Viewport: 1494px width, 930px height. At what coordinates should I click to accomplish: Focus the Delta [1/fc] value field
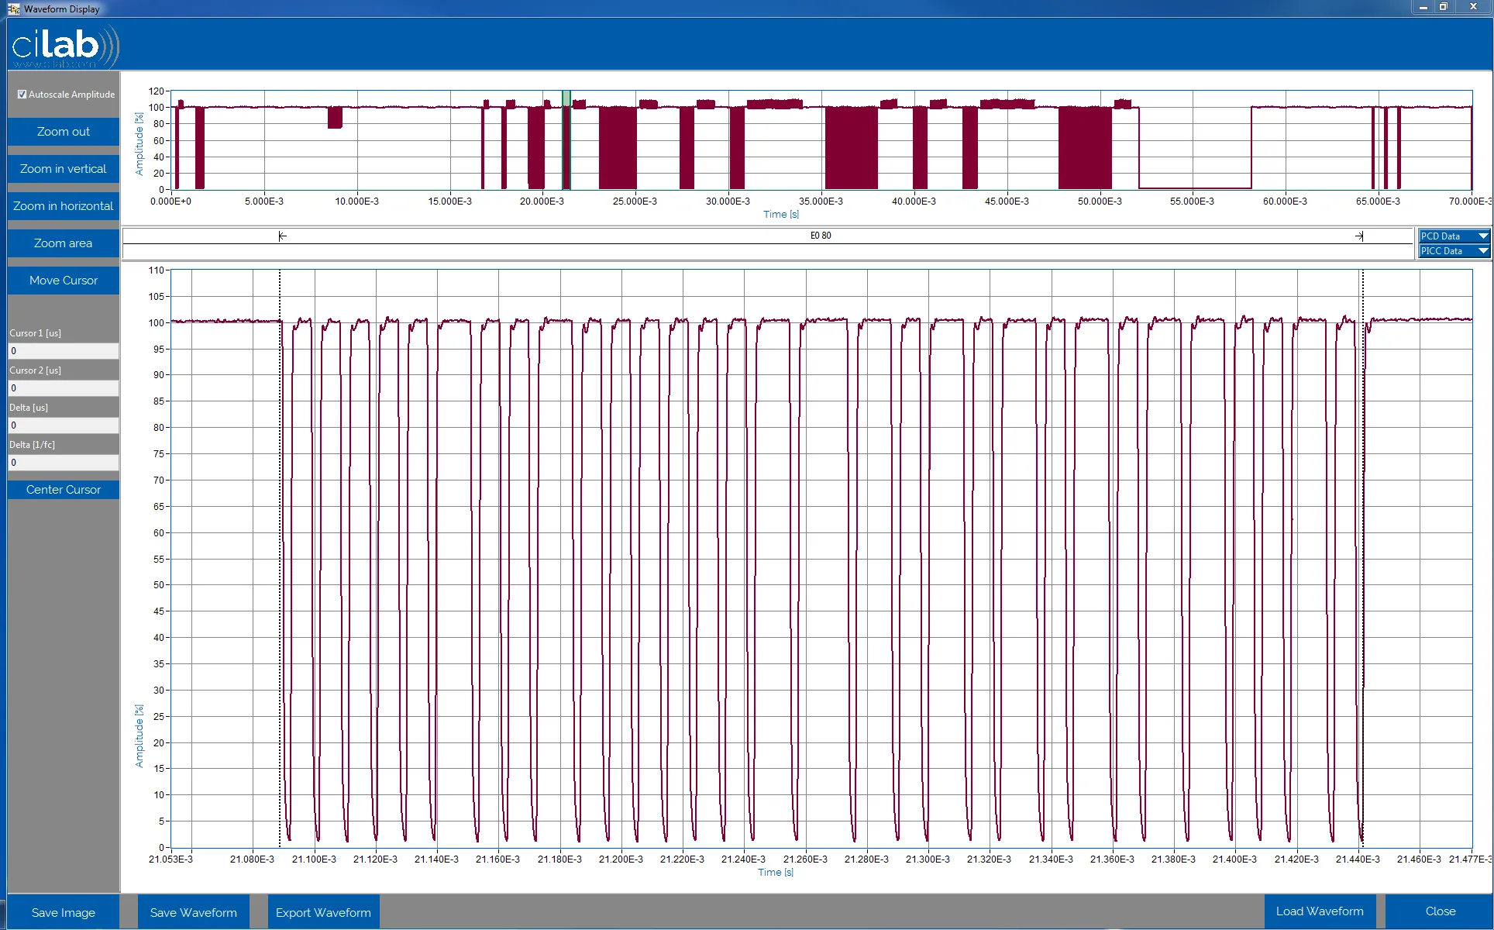[x=64, y=463]
